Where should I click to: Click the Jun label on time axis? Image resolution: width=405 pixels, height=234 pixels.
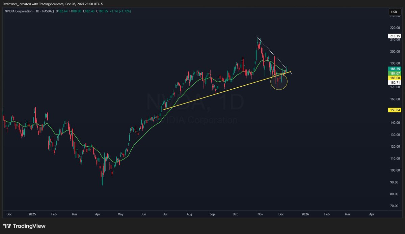tap(144, 214)
